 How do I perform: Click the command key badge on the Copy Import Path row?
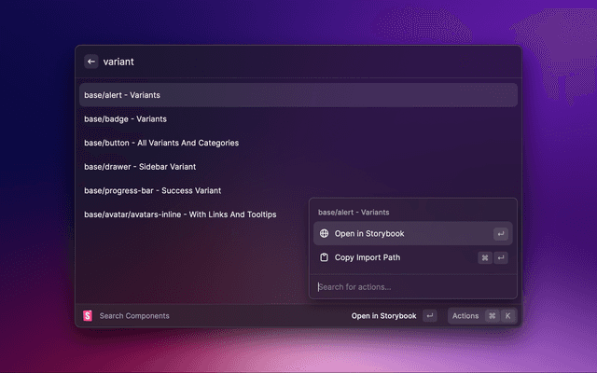tap(485, 257)
